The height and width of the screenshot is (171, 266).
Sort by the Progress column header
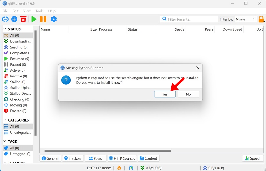[112, 29]
